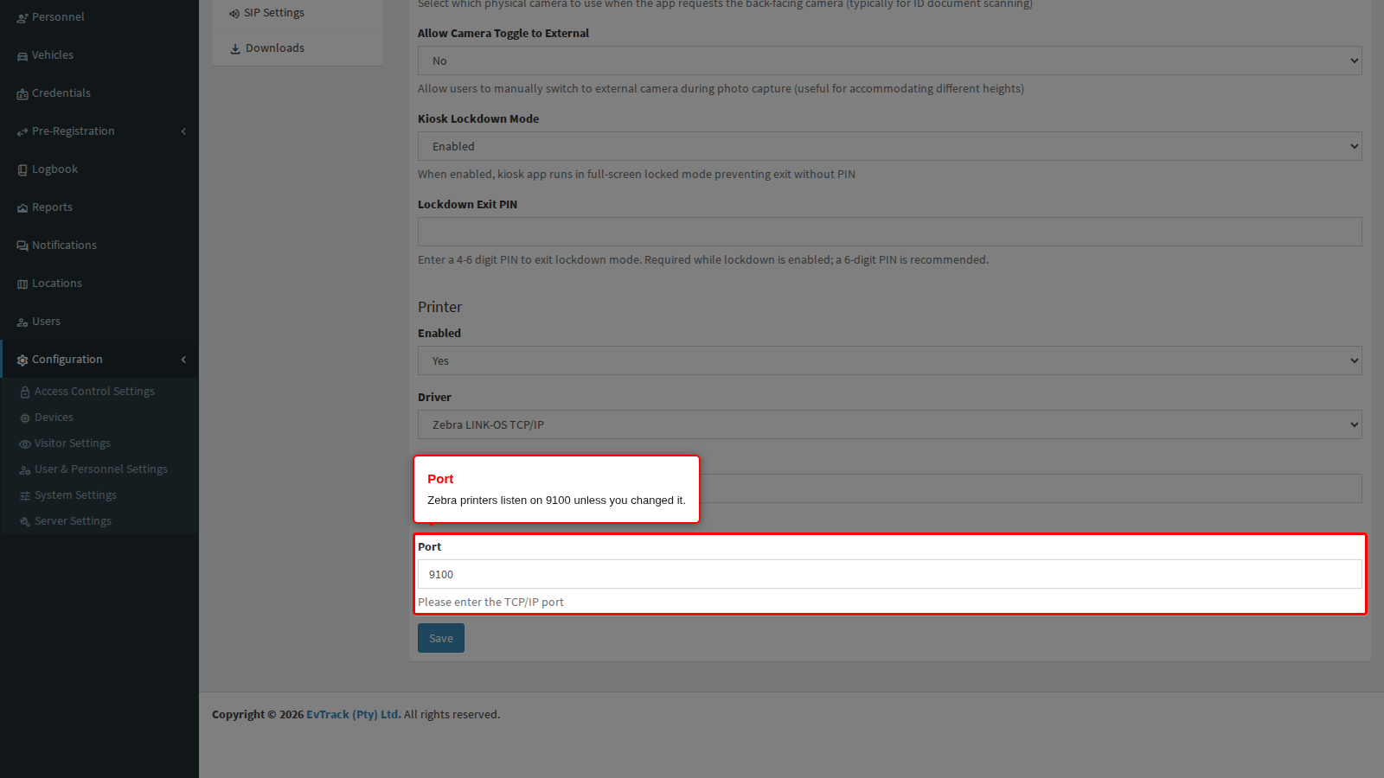Viewport: 1384px width, 778px height.
Task: Click the Vehicles car icon
Action: pos(22,56)
